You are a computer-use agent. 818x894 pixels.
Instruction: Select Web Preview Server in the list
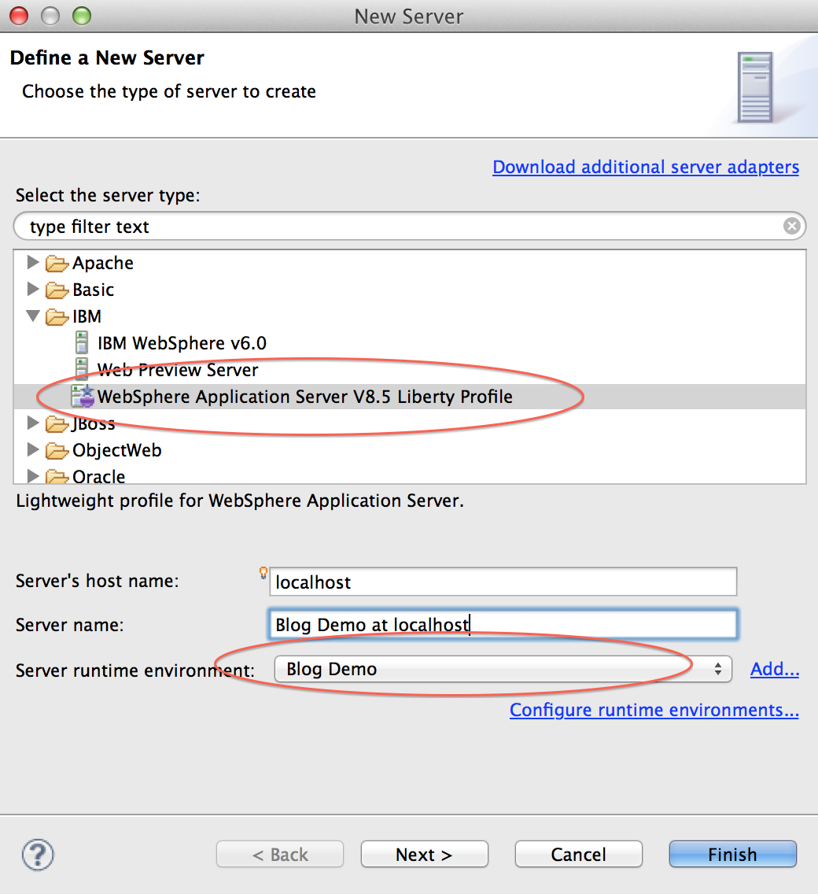click(178, 370)
